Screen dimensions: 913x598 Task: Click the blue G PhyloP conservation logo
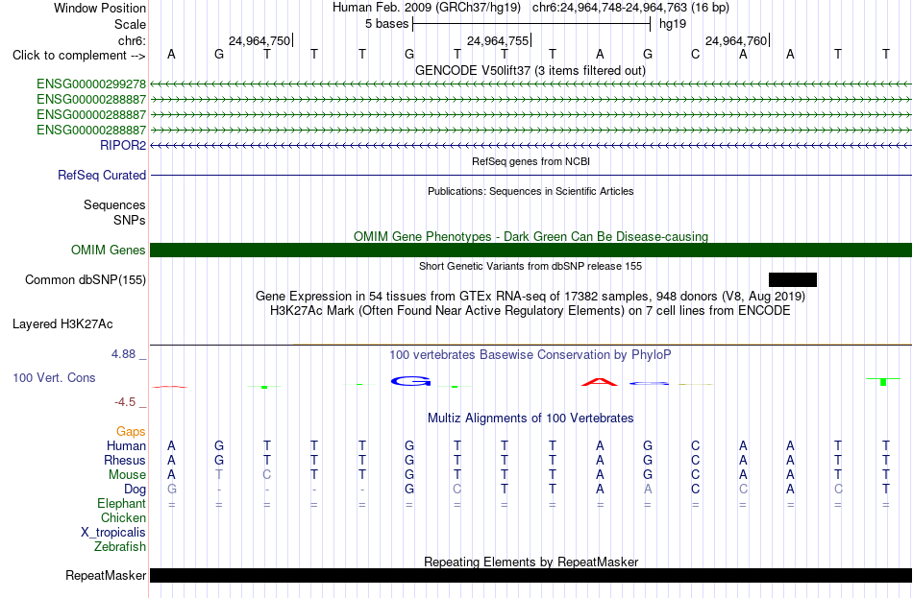tap(410, 382)
